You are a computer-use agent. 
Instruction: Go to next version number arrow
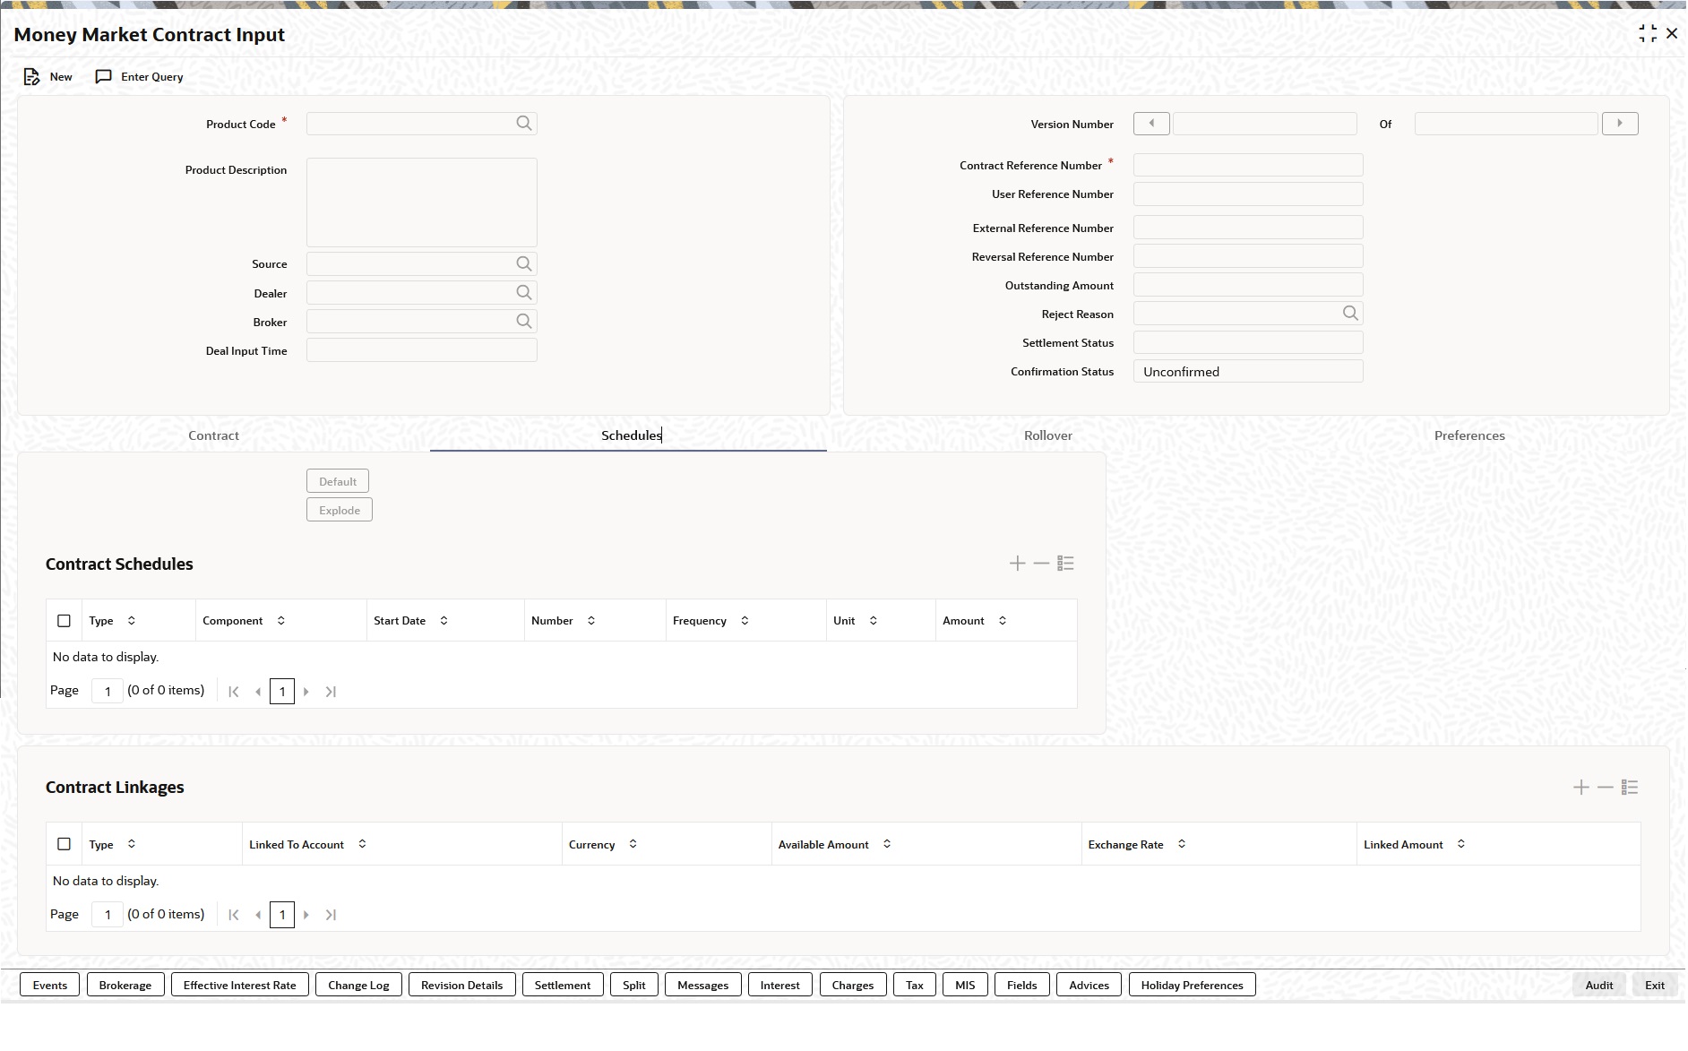coord(1620,124)
